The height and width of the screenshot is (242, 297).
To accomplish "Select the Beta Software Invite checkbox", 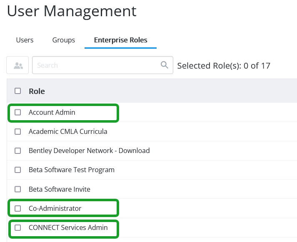I will [x=18, y=189].
